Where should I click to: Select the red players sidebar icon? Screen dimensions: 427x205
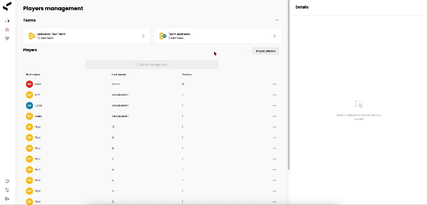point(7,29)
